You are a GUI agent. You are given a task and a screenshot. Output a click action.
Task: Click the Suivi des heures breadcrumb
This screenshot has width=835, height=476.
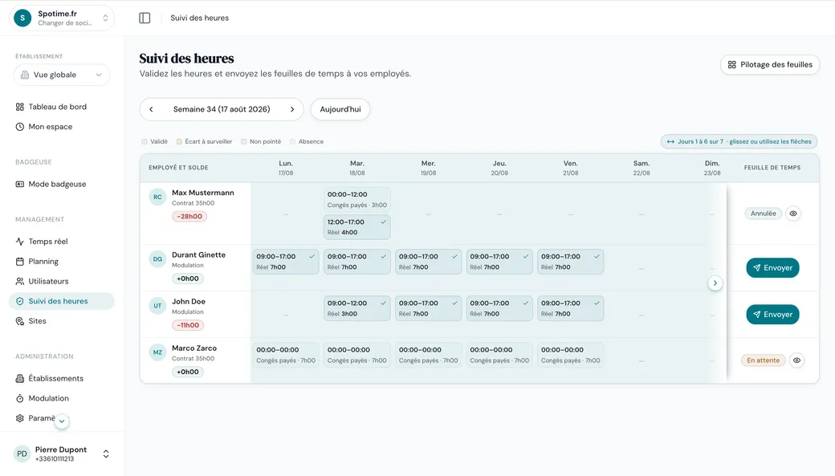coord(200,18)
